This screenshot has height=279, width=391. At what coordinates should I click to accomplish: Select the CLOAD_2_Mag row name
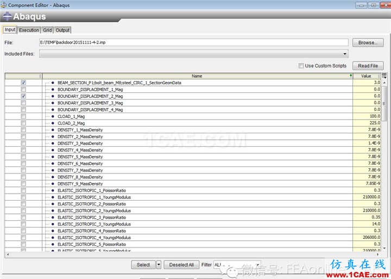(x=71, y=123)
